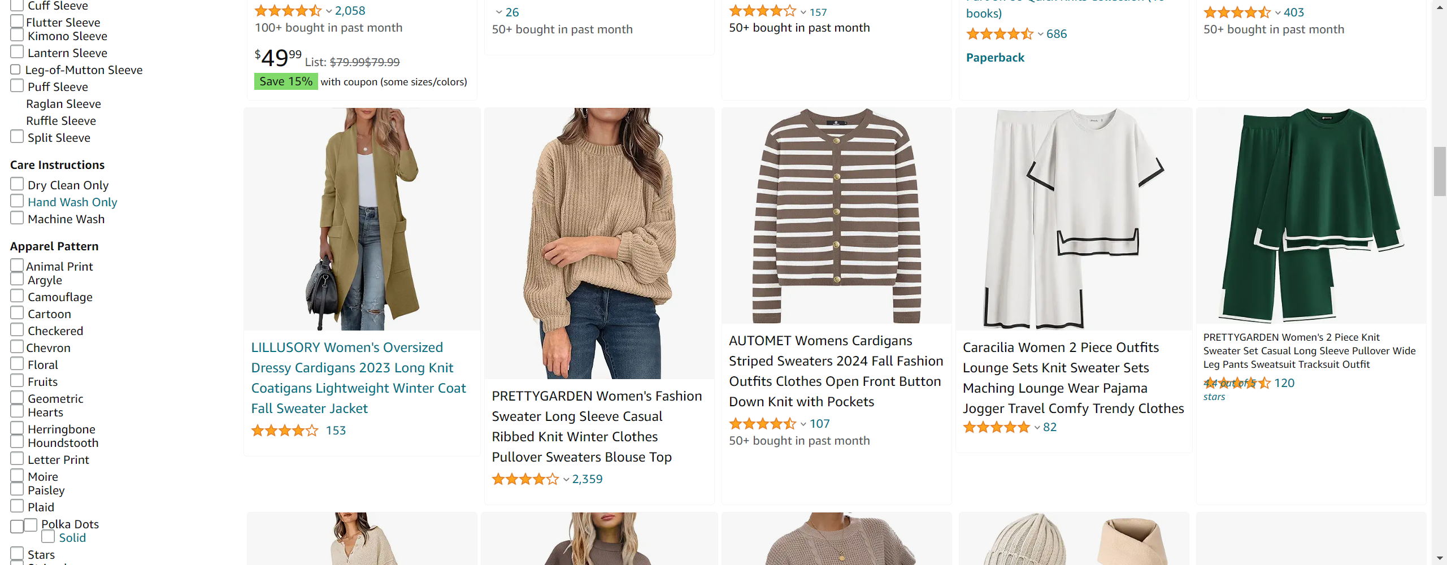Screen dimensions: 1447x565
Task: Click star rating of AUTOMET striped cardigan
Action: (x=762, y=424)
